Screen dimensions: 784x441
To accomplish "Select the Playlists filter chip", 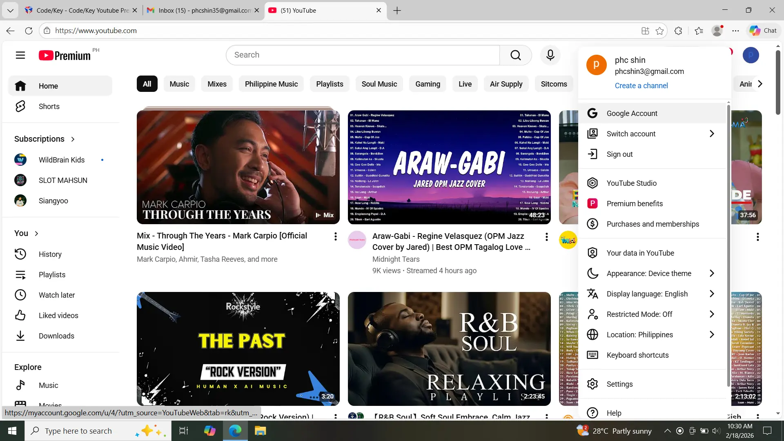I will point(330,84).
